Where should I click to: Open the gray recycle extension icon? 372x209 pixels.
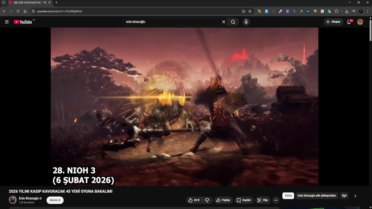(x=273, y=11)
